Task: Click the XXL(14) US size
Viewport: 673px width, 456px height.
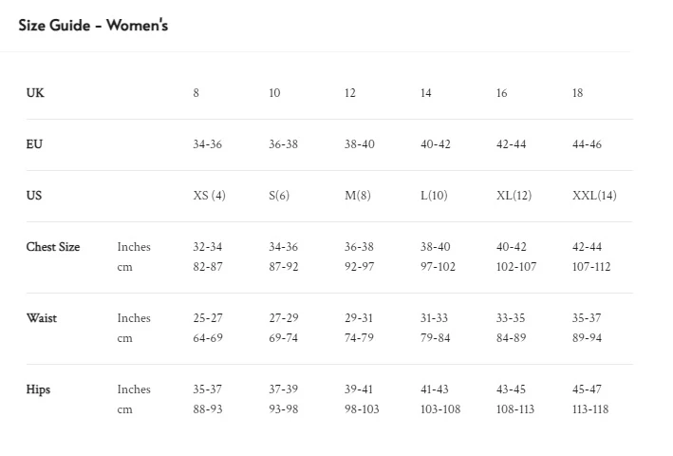Action: [594, 196]
